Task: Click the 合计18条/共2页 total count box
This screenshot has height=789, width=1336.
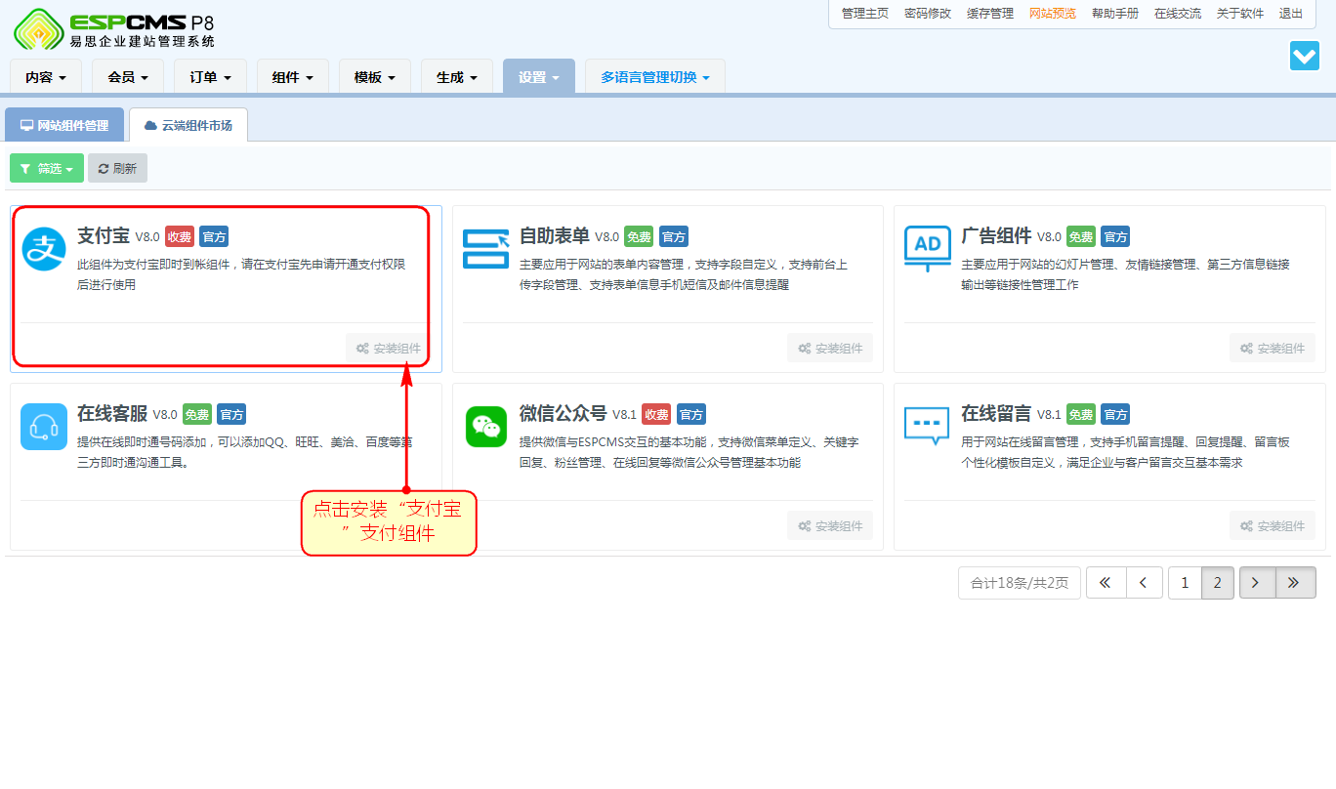Action: tap(1020, 583)
